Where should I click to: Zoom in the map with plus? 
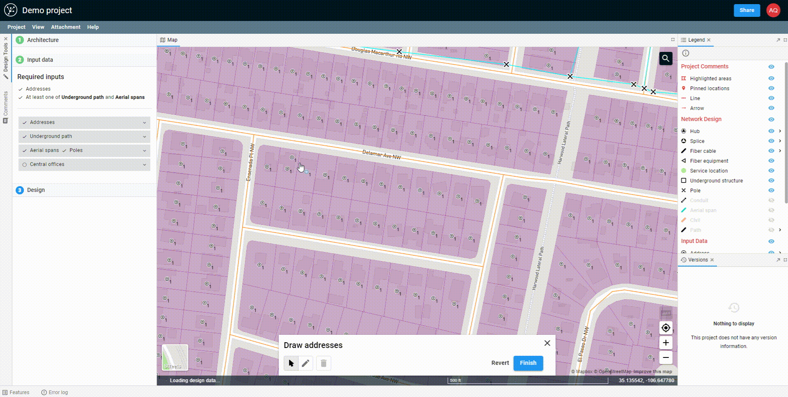[x=666, y=343]
